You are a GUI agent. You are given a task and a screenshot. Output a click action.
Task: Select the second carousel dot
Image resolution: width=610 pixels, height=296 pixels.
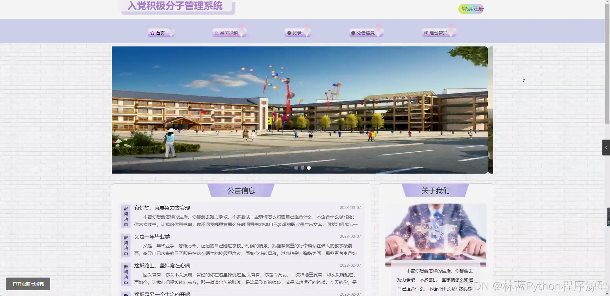tap(302, 168)
